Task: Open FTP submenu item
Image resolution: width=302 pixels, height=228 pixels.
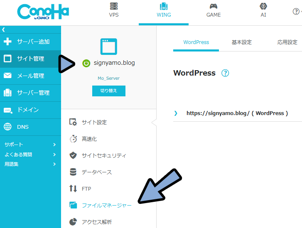Action: 86,189
